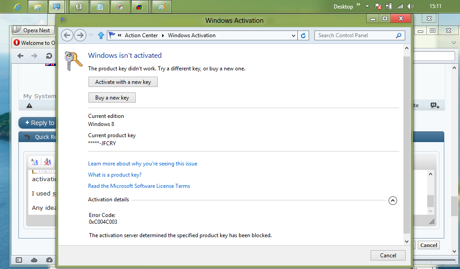Click the product key *****-JFCRY text
Screen dimensions: 460x269
coord(102,143)
